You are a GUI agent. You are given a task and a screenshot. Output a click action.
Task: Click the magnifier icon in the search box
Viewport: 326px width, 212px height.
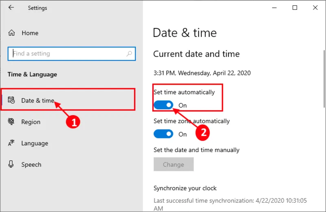[x=129, y=54]
